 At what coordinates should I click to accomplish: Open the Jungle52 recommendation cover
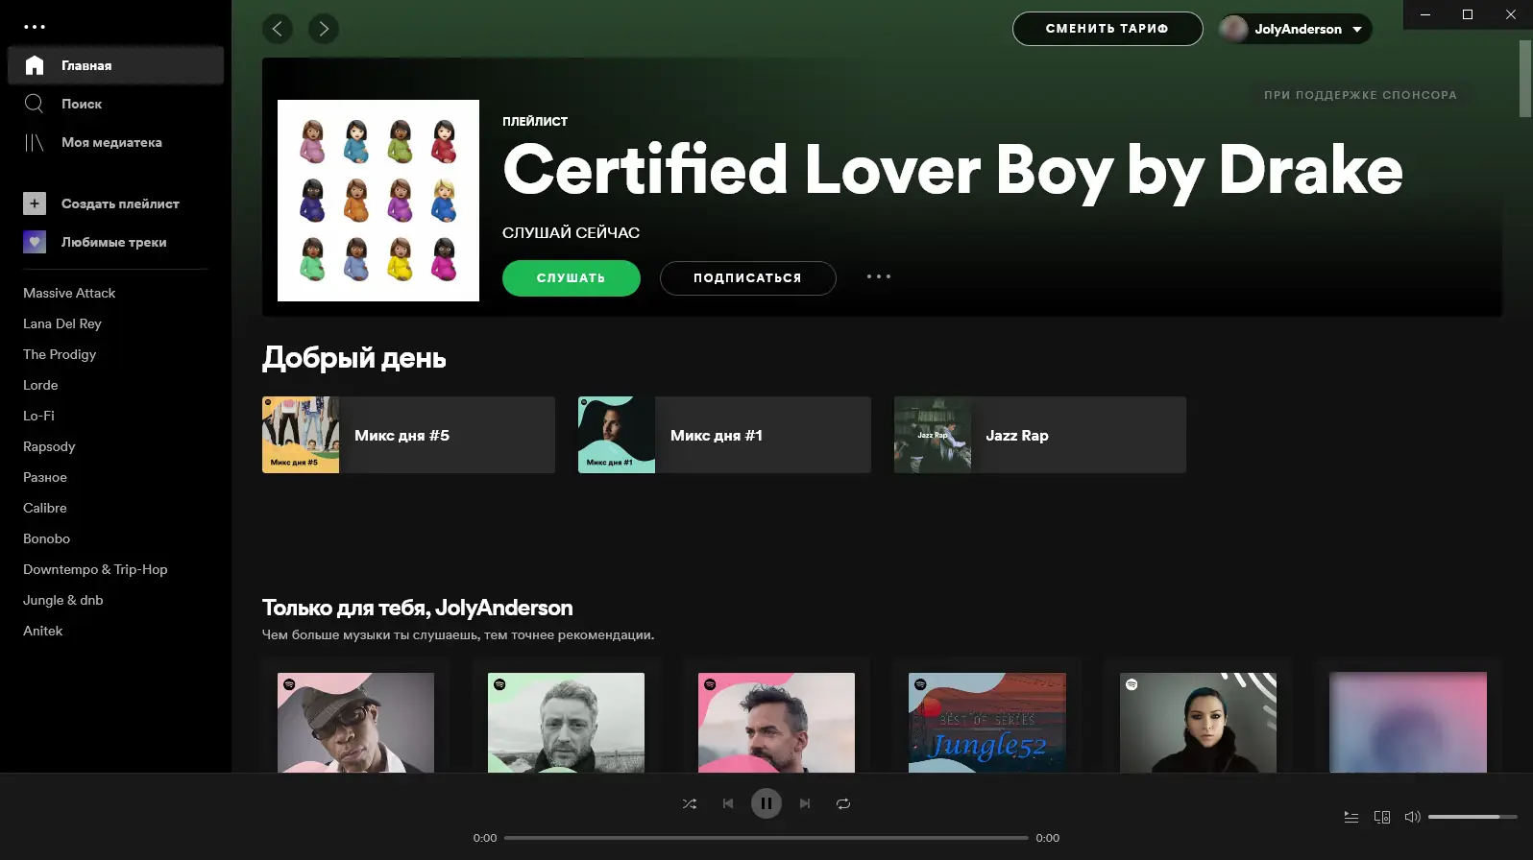coord(987,723)
